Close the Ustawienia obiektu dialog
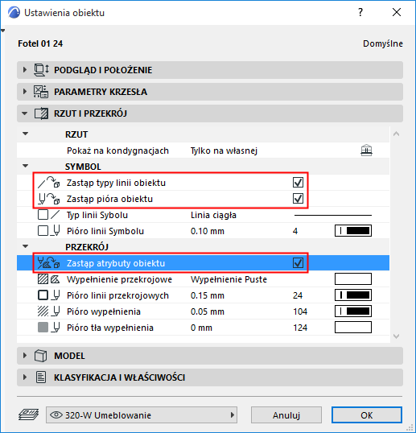This screenshot has height=433, width=416. click(397, 12)
